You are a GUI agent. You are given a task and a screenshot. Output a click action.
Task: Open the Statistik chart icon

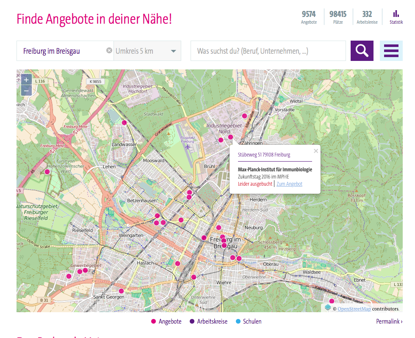tap(396, 17)
